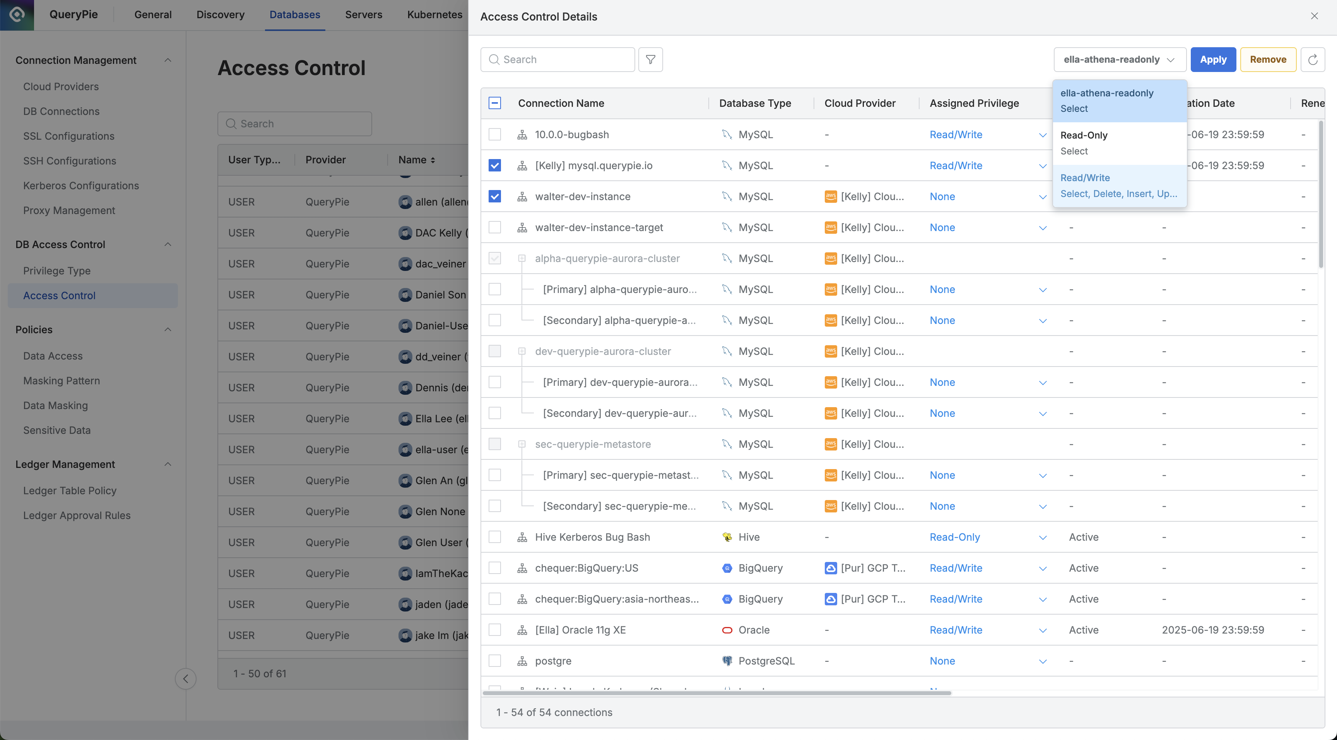Viewport: 1337px width, 740px height.
Task: Collapse the alpha-querypie-aurora-cluster tree node
Action: point(522,259)
